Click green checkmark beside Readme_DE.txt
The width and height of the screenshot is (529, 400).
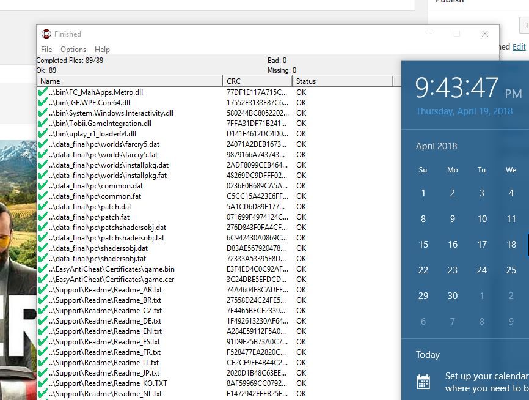click(43, 321)
